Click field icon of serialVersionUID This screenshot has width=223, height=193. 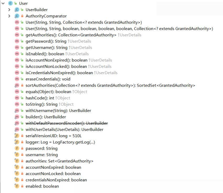[x=17, y=136]
